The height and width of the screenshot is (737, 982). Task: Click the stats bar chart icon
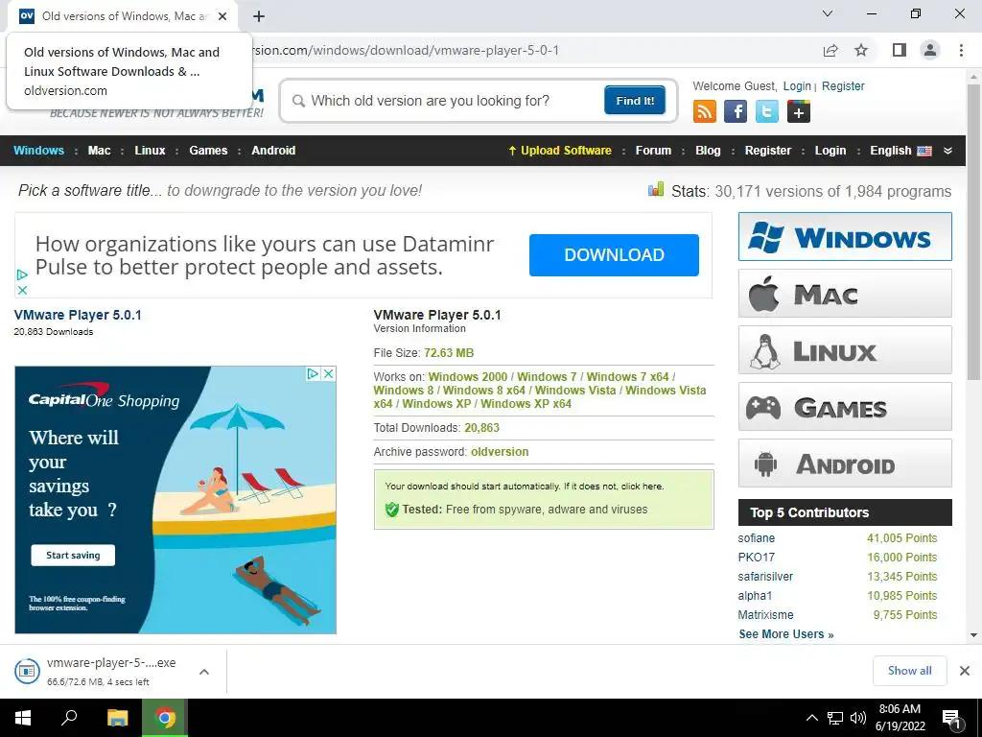(x=656, y=189)
